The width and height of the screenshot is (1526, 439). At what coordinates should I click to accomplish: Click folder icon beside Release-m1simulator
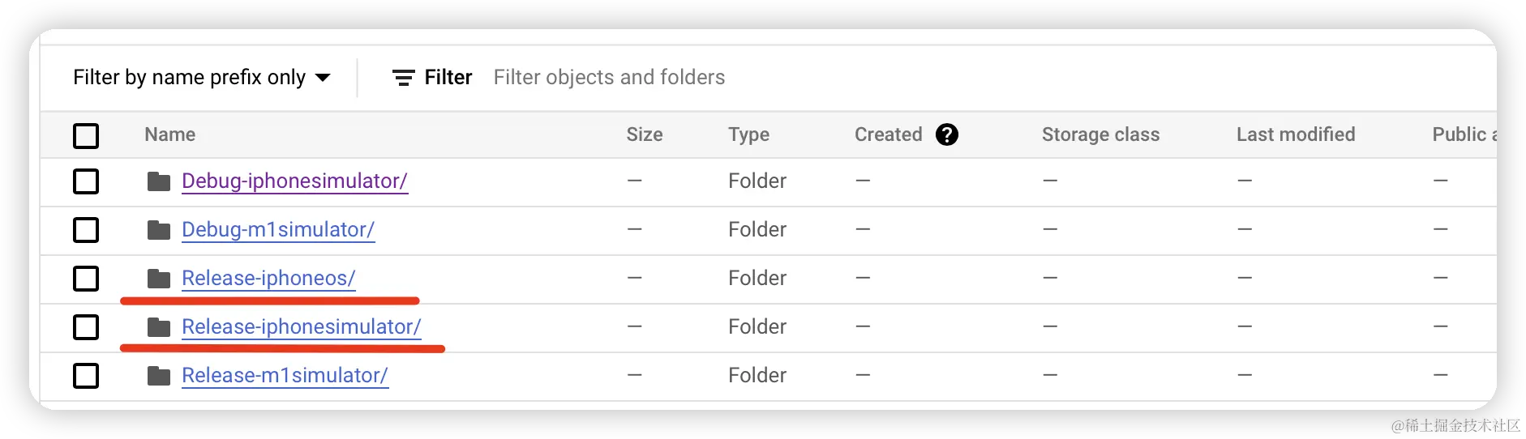pyautogui.click(x=159, y=376)
